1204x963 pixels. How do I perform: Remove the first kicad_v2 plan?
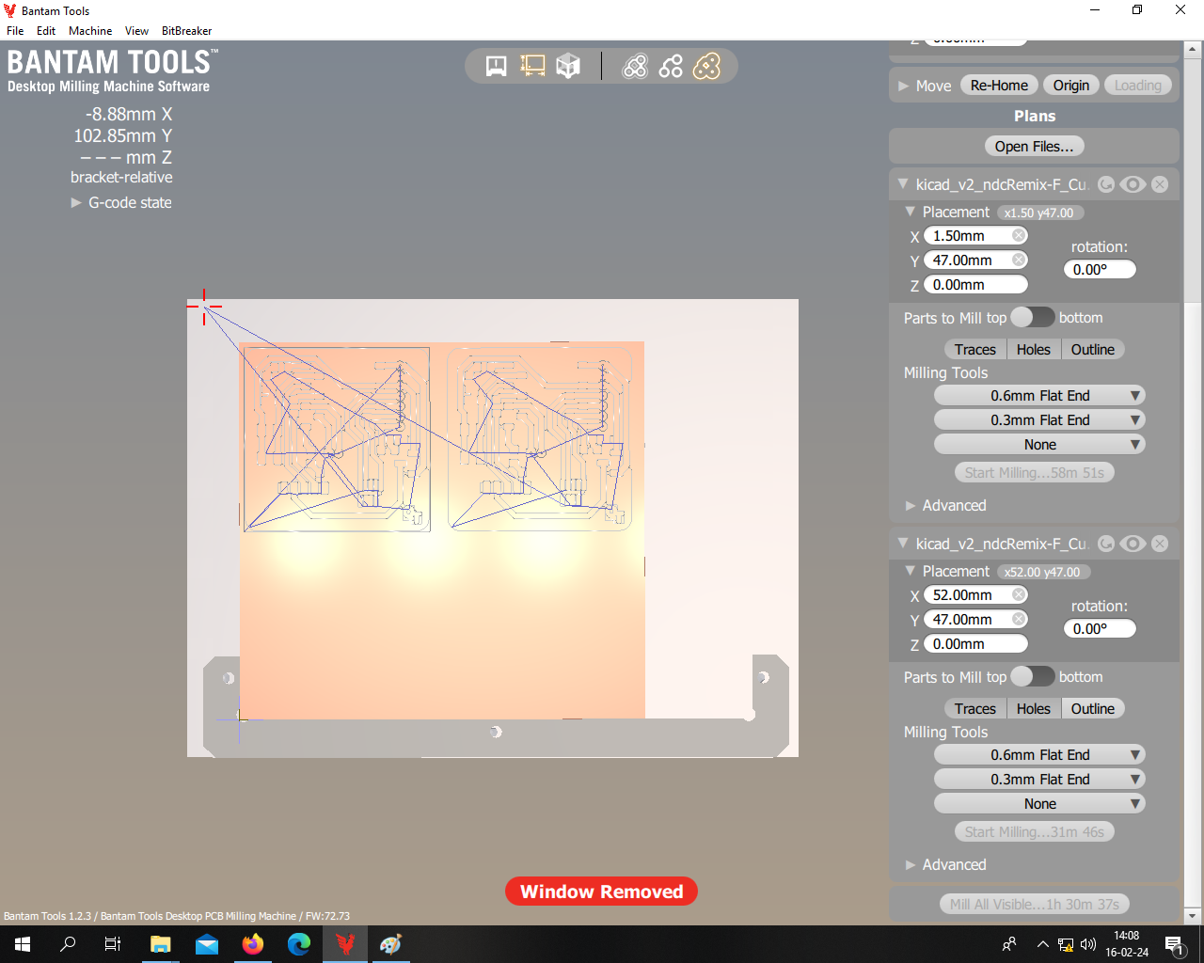pos(1160,184)
